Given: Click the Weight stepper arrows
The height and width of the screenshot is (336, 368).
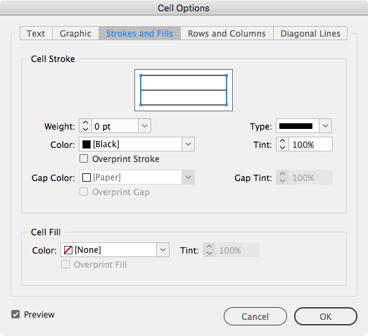Looking at the screenshot, I should tap(85, 126).
